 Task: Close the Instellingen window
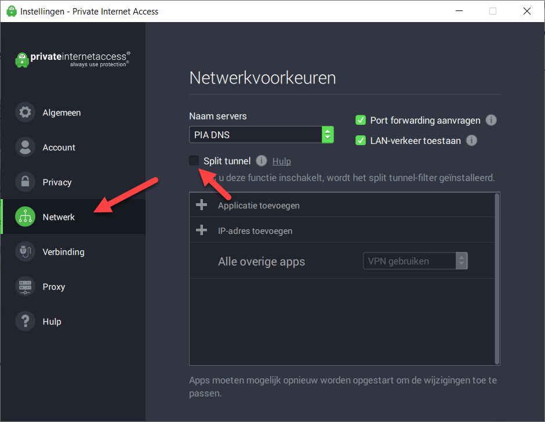click(x=527, y=11)
